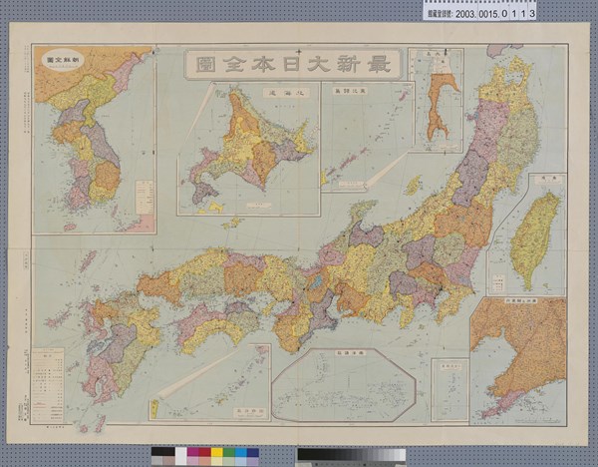Click the map title banner at top
The image size is (598, 467).
(293, 63)
